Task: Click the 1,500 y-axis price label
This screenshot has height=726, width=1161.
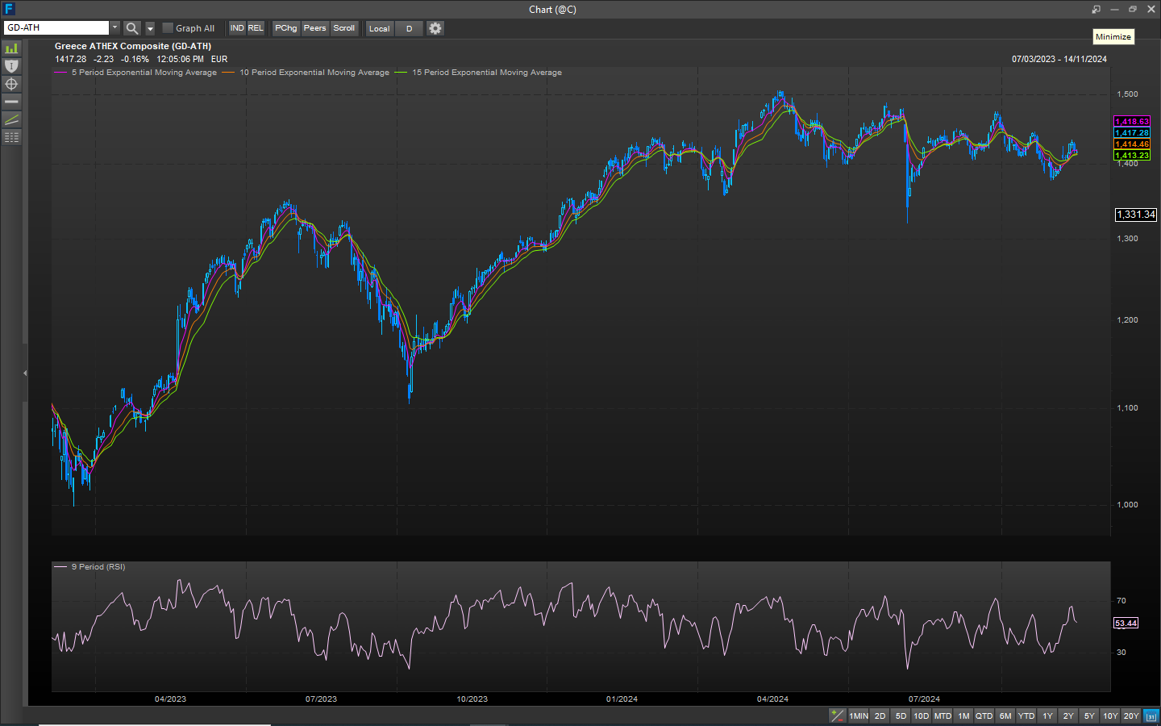Action: (1127, 94)
